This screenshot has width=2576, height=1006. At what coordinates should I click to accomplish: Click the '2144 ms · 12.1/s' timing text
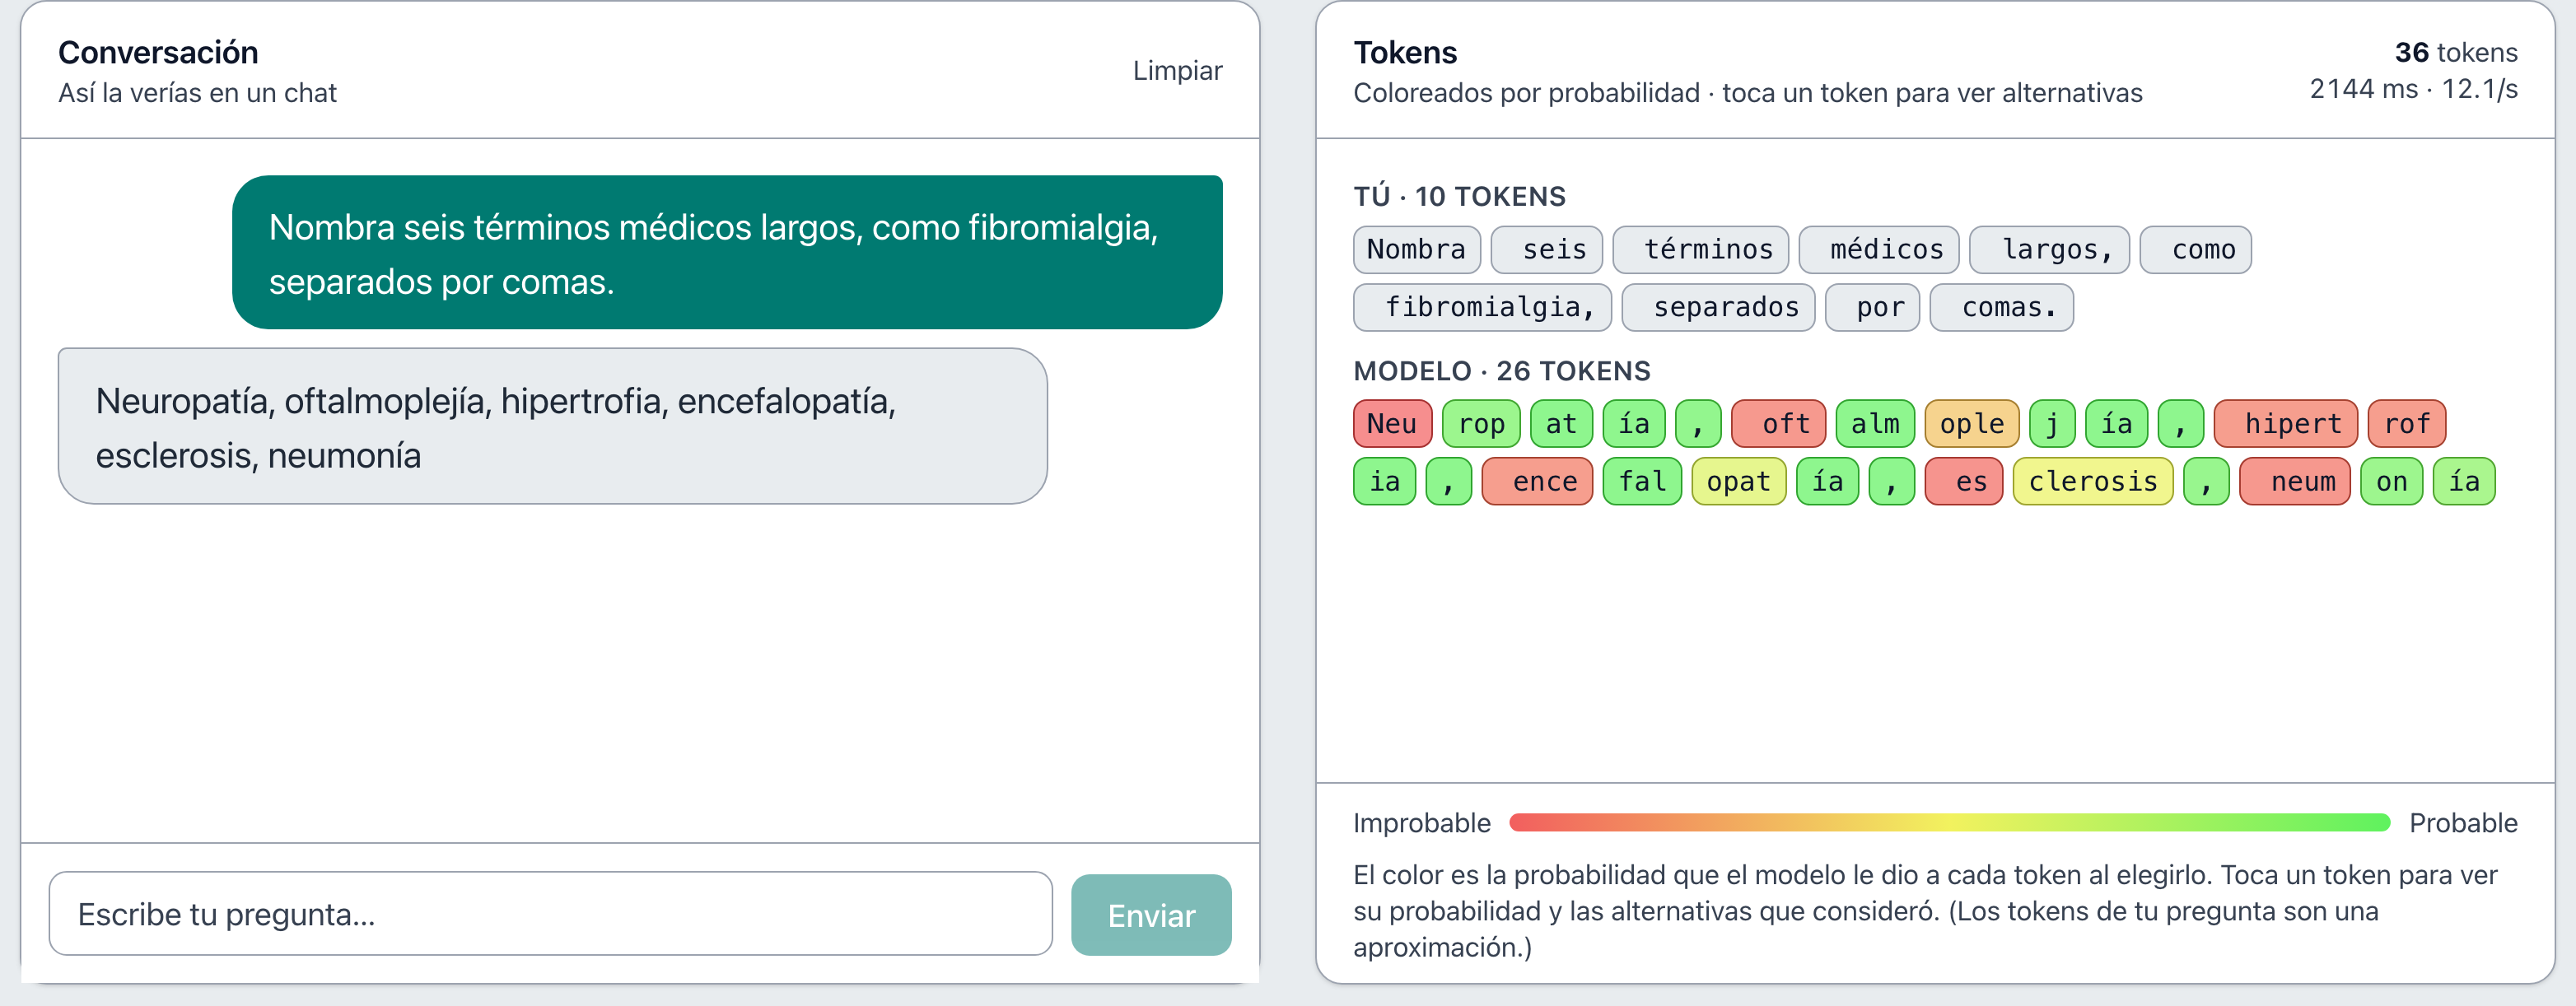pyautogui.click(x=2413, y=89)
